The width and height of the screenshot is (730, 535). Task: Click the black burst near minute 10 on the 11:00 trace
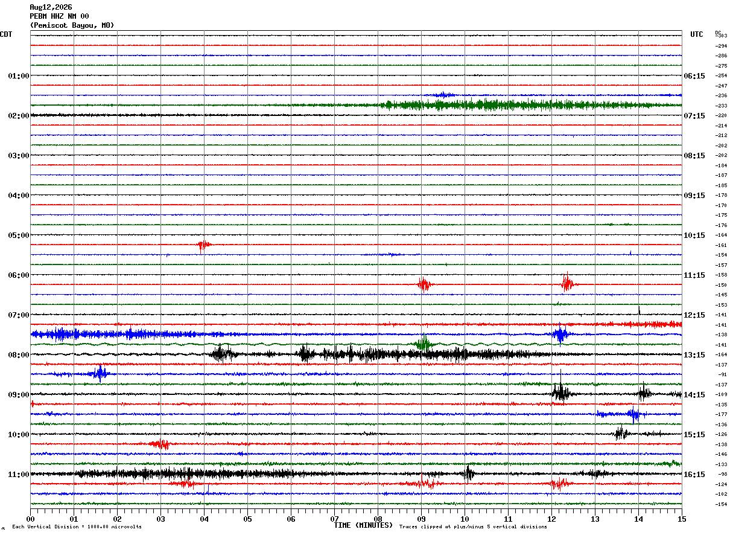[468, 473]
